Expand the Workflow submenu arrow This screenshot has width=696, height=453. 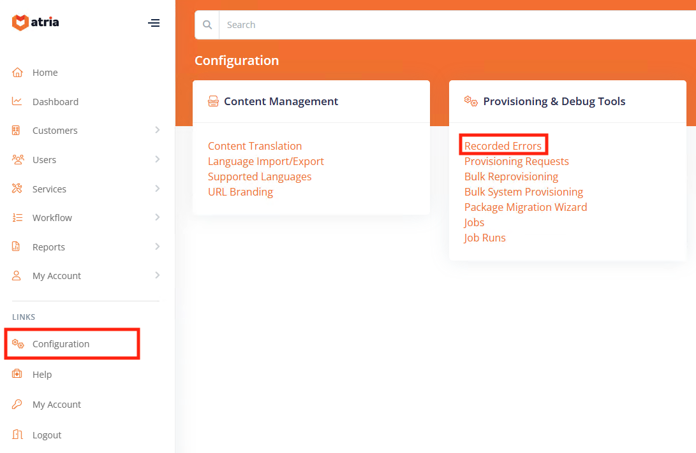point(157,217)
